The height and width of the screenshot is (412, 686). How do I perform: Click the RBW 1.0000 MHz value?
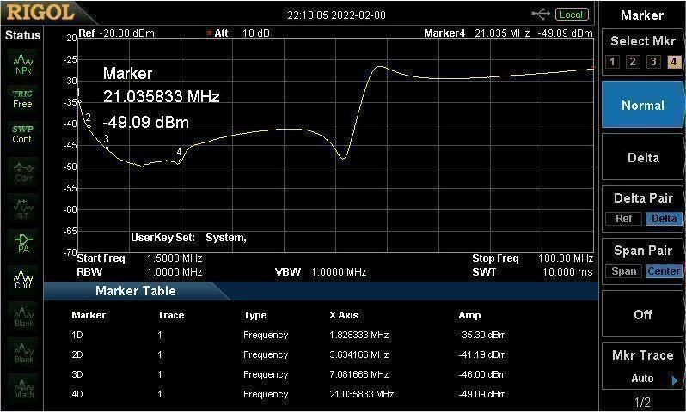tap(175, 272)
